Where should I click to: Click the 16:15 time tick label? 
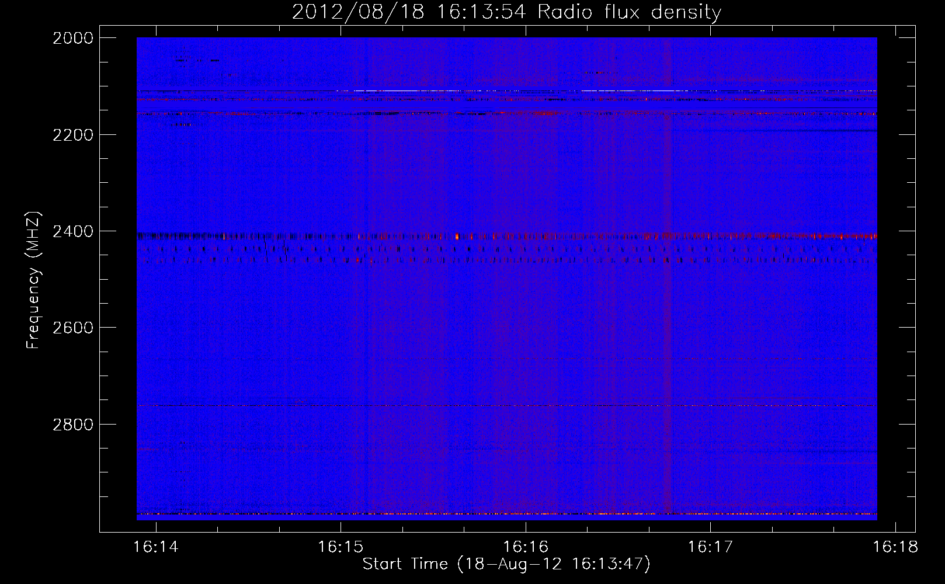click(x=341, y=547)
